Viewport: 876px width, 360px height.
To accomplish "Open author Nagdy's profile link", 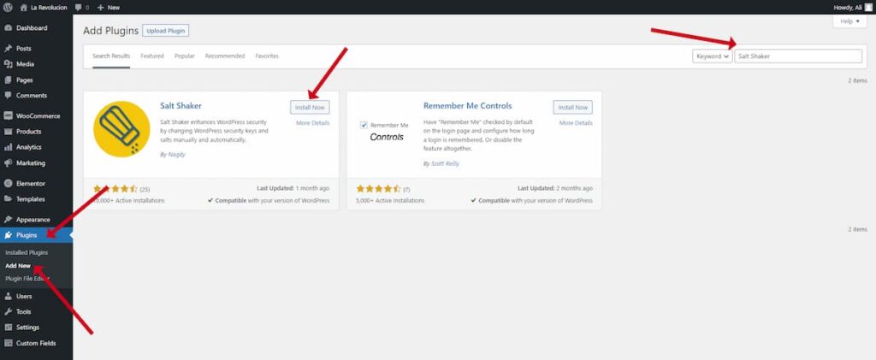I will [176, 155].
